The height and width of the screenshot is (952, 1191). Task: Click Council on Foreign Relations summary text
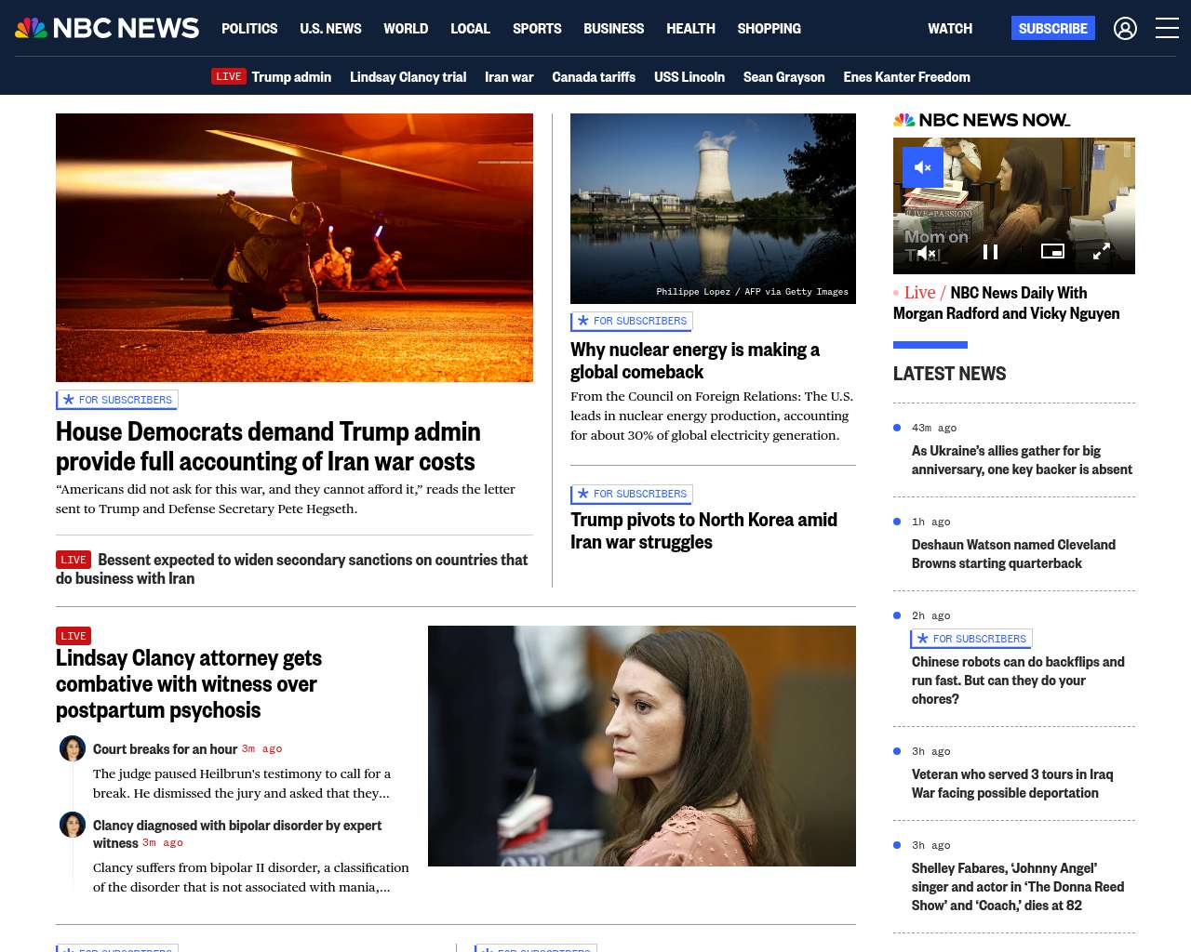(712, 416)
